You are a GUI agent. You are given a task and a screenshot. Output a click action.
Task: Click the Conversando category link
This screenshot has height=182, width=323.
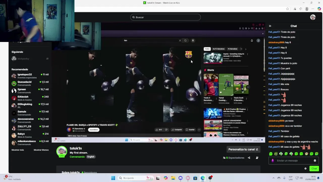point(77,157)
